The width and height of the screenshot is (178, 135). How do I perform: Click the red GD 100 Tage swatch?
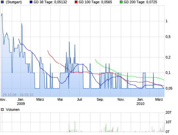[76, 2]
